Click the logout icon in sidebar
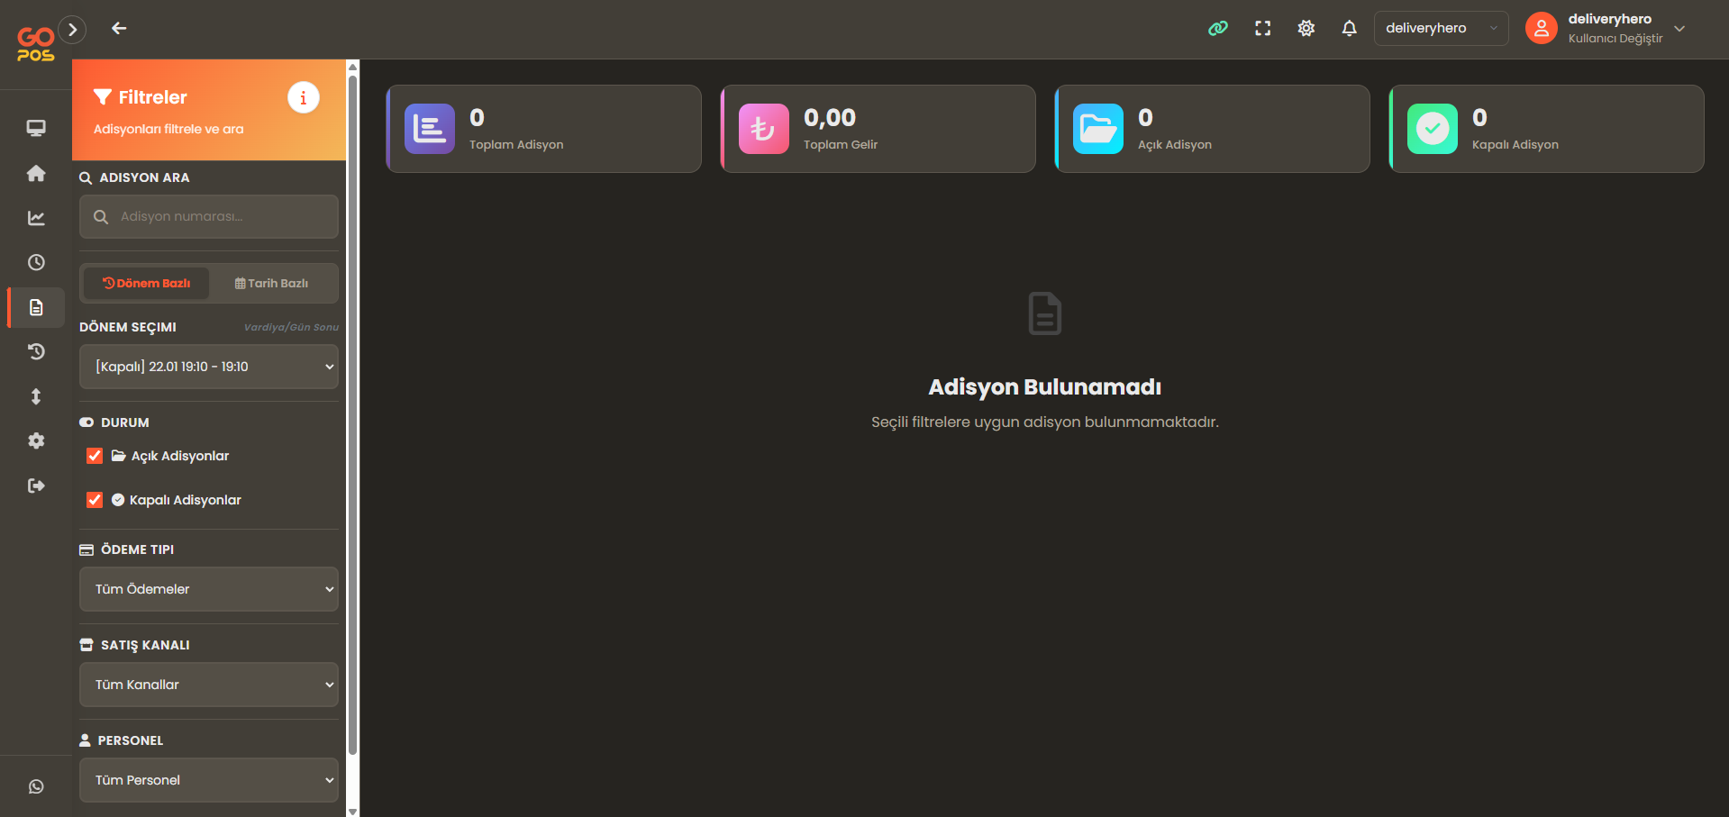The image size is (1729, 817). click(36, 486)
